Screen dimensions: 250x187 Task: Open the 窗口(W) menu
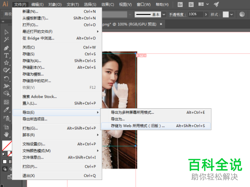pyautogui.click(x=143, y=4)
